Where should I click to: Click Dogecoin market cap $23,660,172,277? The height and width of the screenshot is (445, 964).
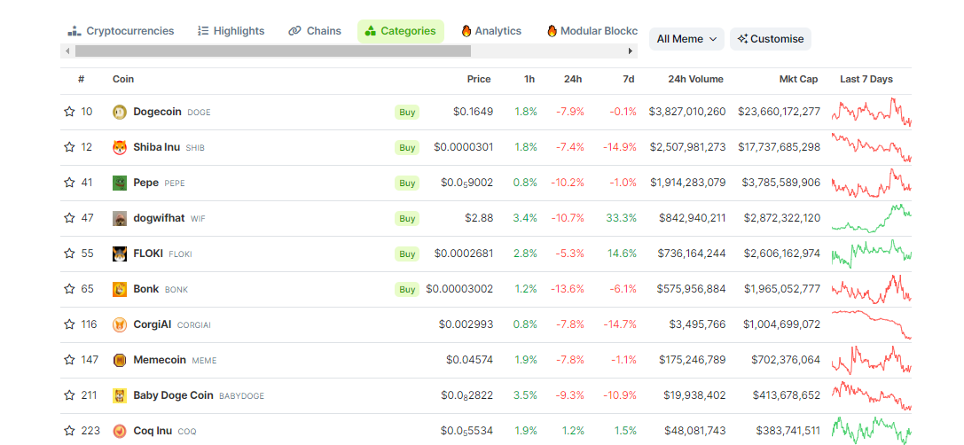click(779, 112)
